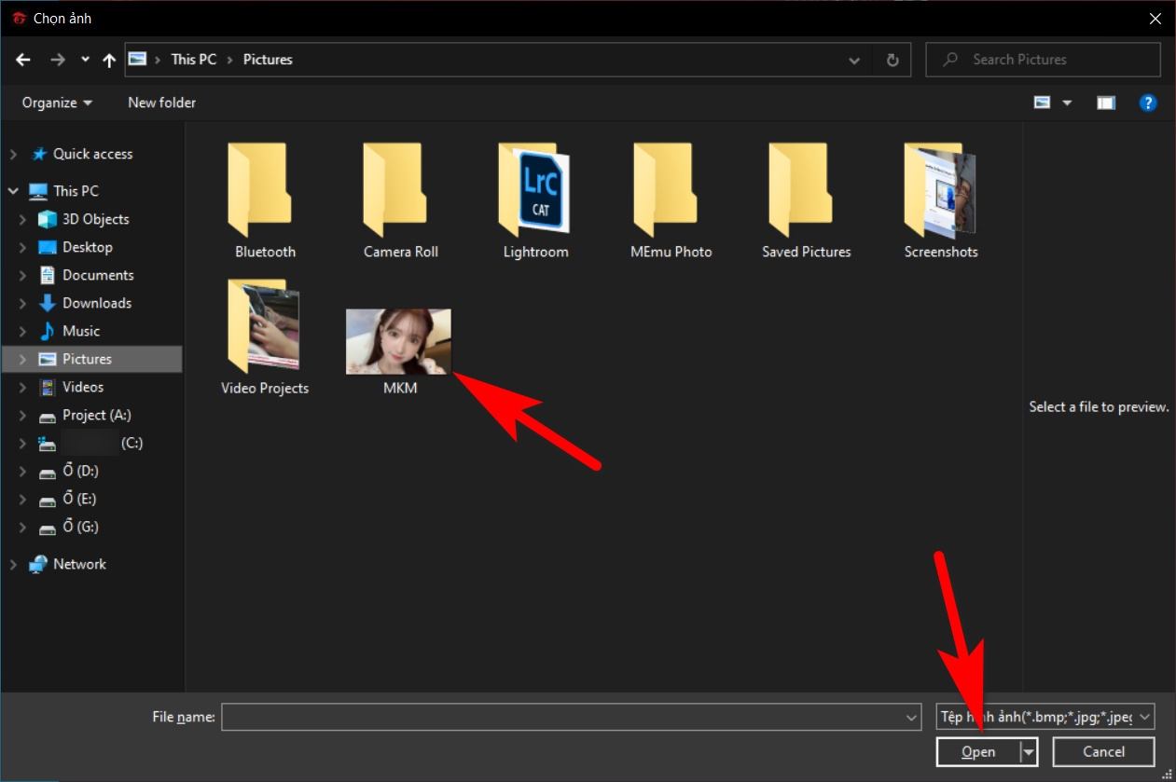The image size is (1176, 782).
Task: Select the MEmu Photo folder
Action: (x=671, y=200)
